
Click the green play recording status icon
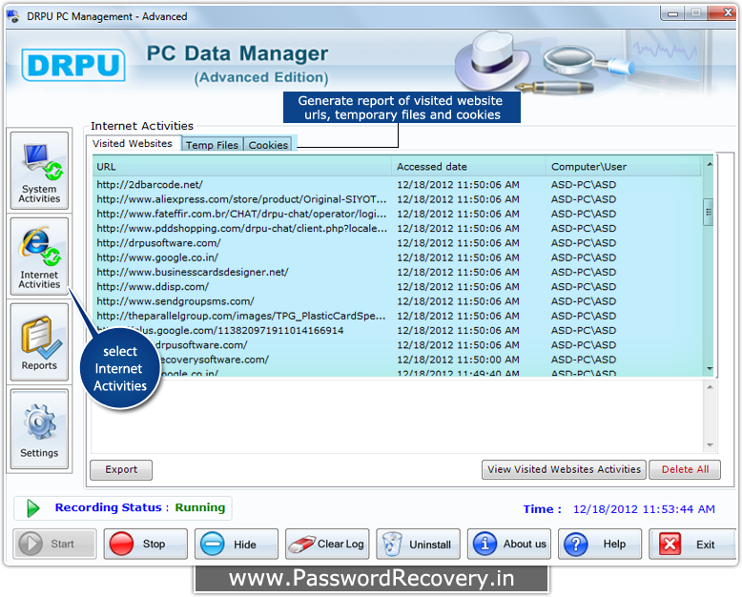(32, 508)
